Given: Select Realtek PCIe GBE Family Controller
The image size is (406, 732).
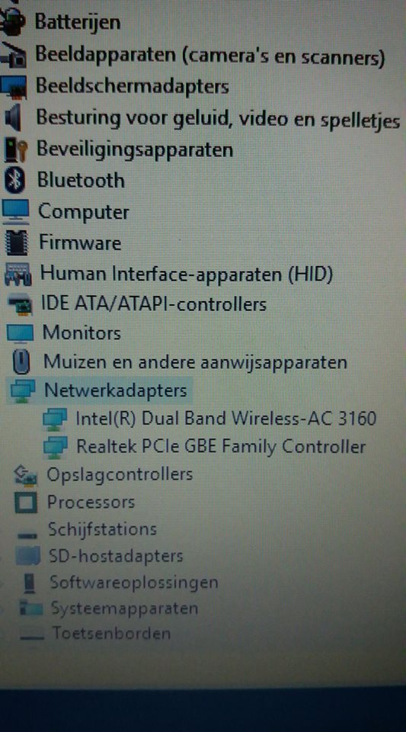Looking at the screenshot, I should [220, 447].
